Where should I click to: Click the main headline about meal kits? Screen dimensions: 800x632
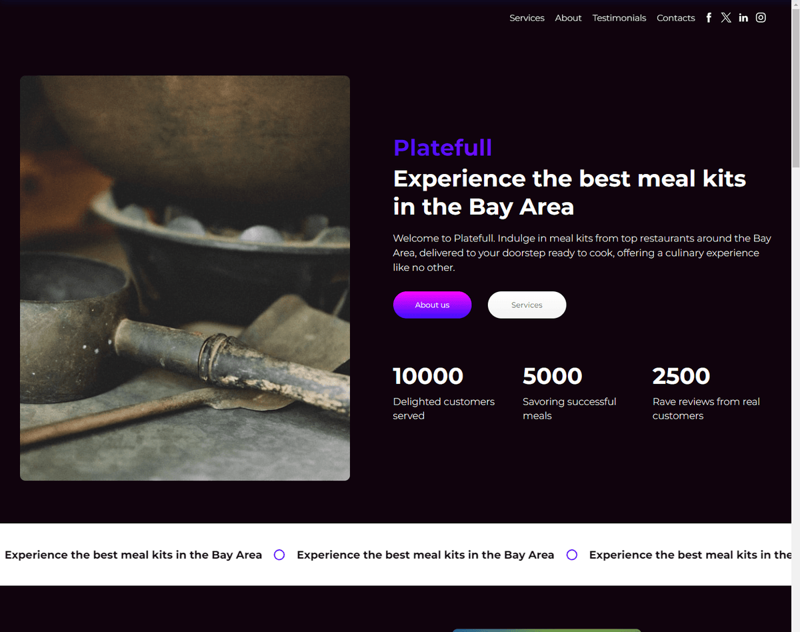tap(569, 193)
